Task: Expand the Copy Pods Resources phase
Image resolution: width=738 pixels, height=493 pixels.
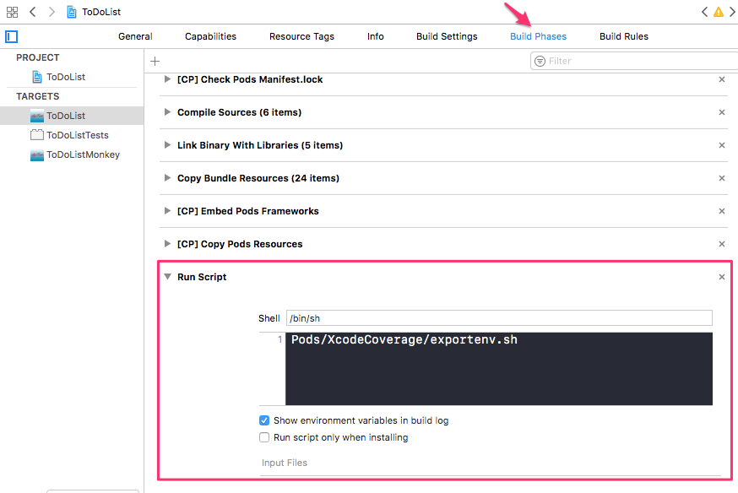Action: [167, 244]
